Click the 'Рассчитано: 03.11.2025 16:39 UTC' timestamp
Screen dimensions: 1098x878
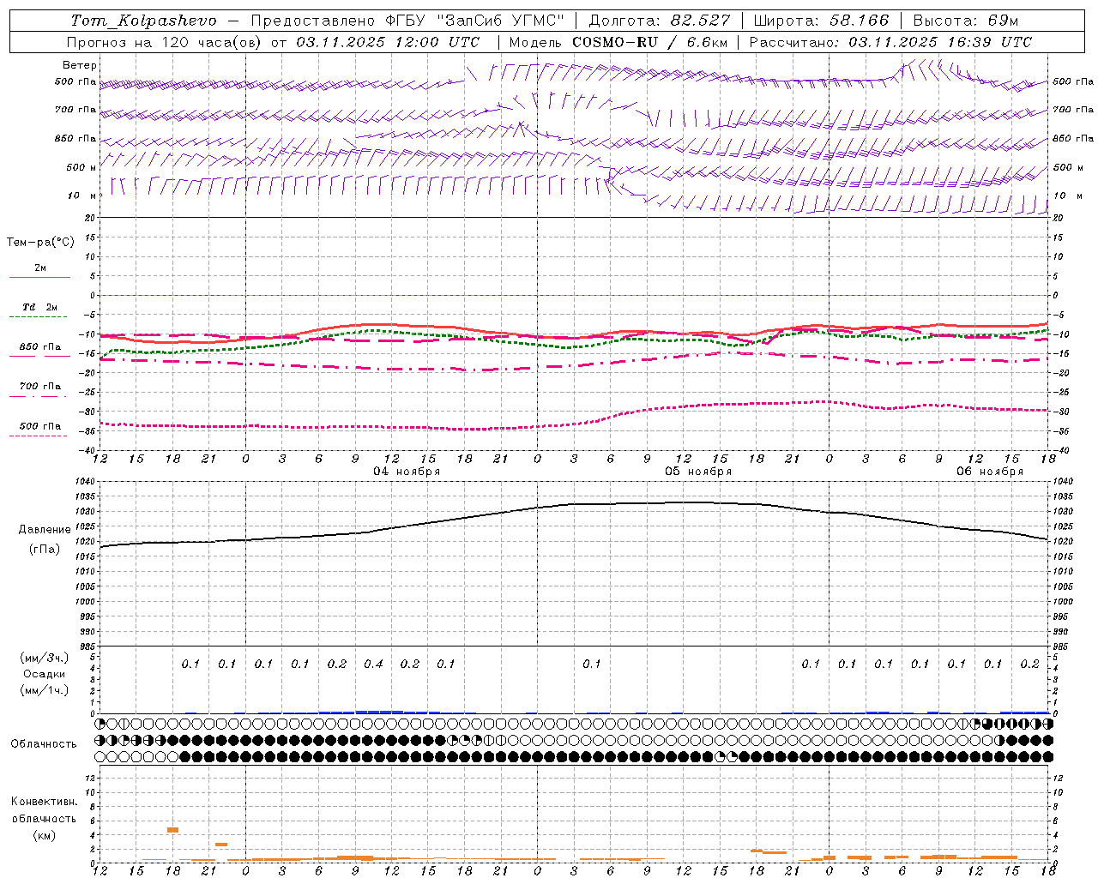point(891,42)
